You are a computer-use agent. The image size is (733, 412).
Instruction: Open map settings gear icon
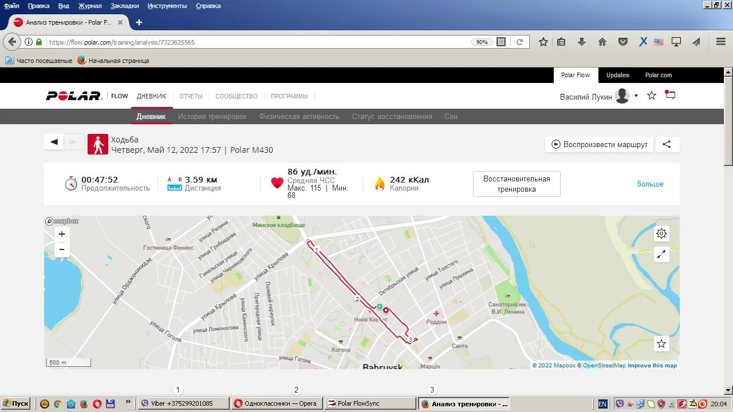click(x=661, y=233)
